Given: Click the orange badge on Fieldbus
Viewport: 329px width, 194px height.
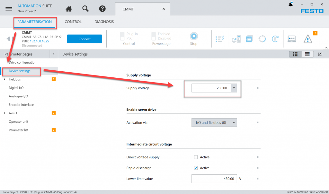Looking at the screenshot, I should click(54, 79).
